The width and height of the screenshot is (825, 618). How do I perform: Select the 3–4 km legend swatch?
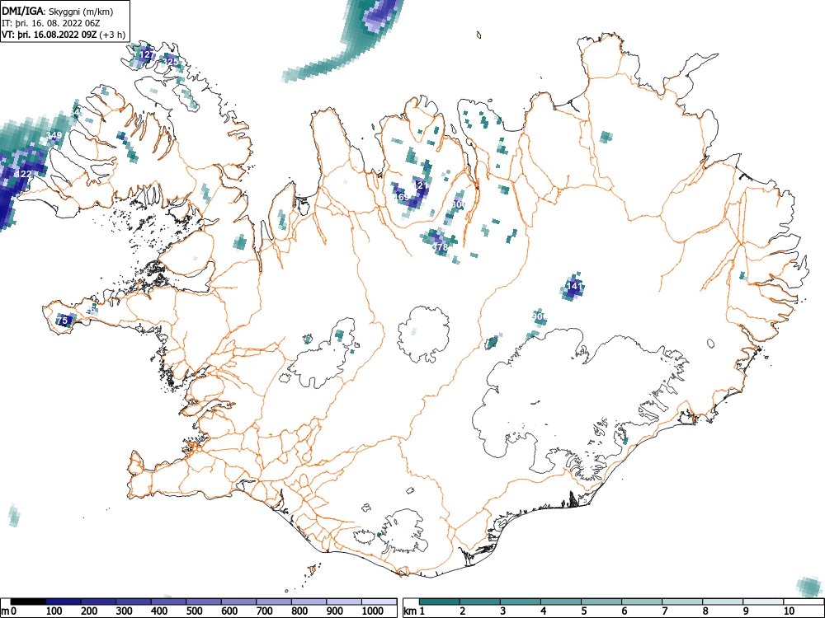521,602
